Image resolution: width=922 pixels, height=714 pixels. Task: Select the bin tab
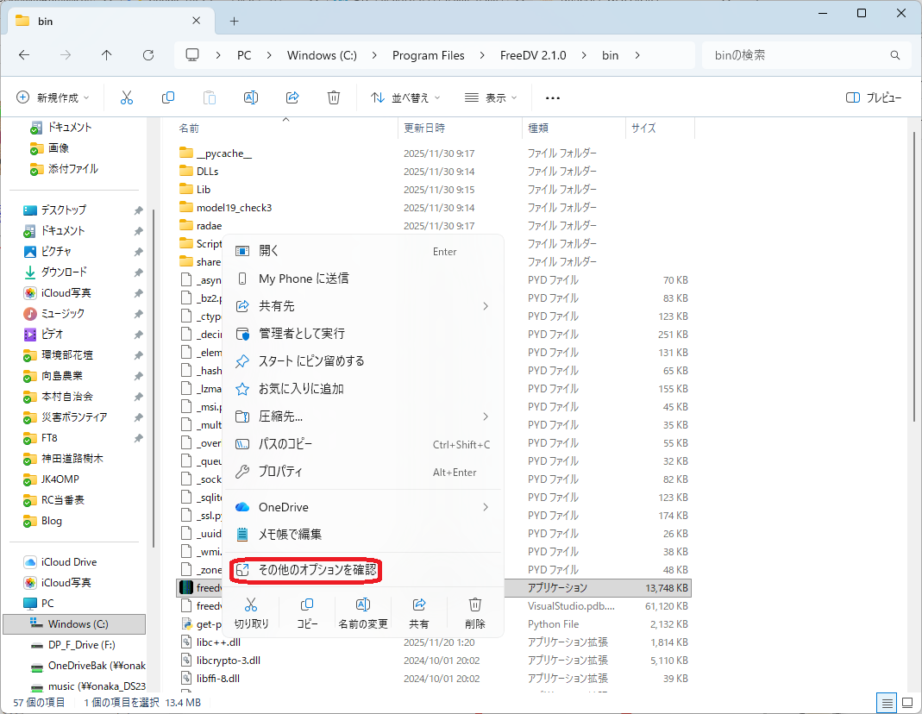[x=109, y=22]
